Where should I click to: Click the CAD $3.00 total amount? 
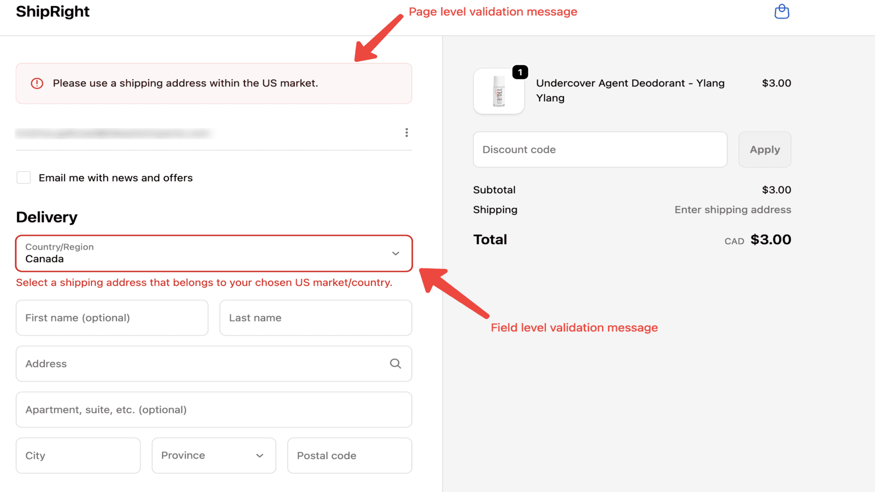coord(757,239)
